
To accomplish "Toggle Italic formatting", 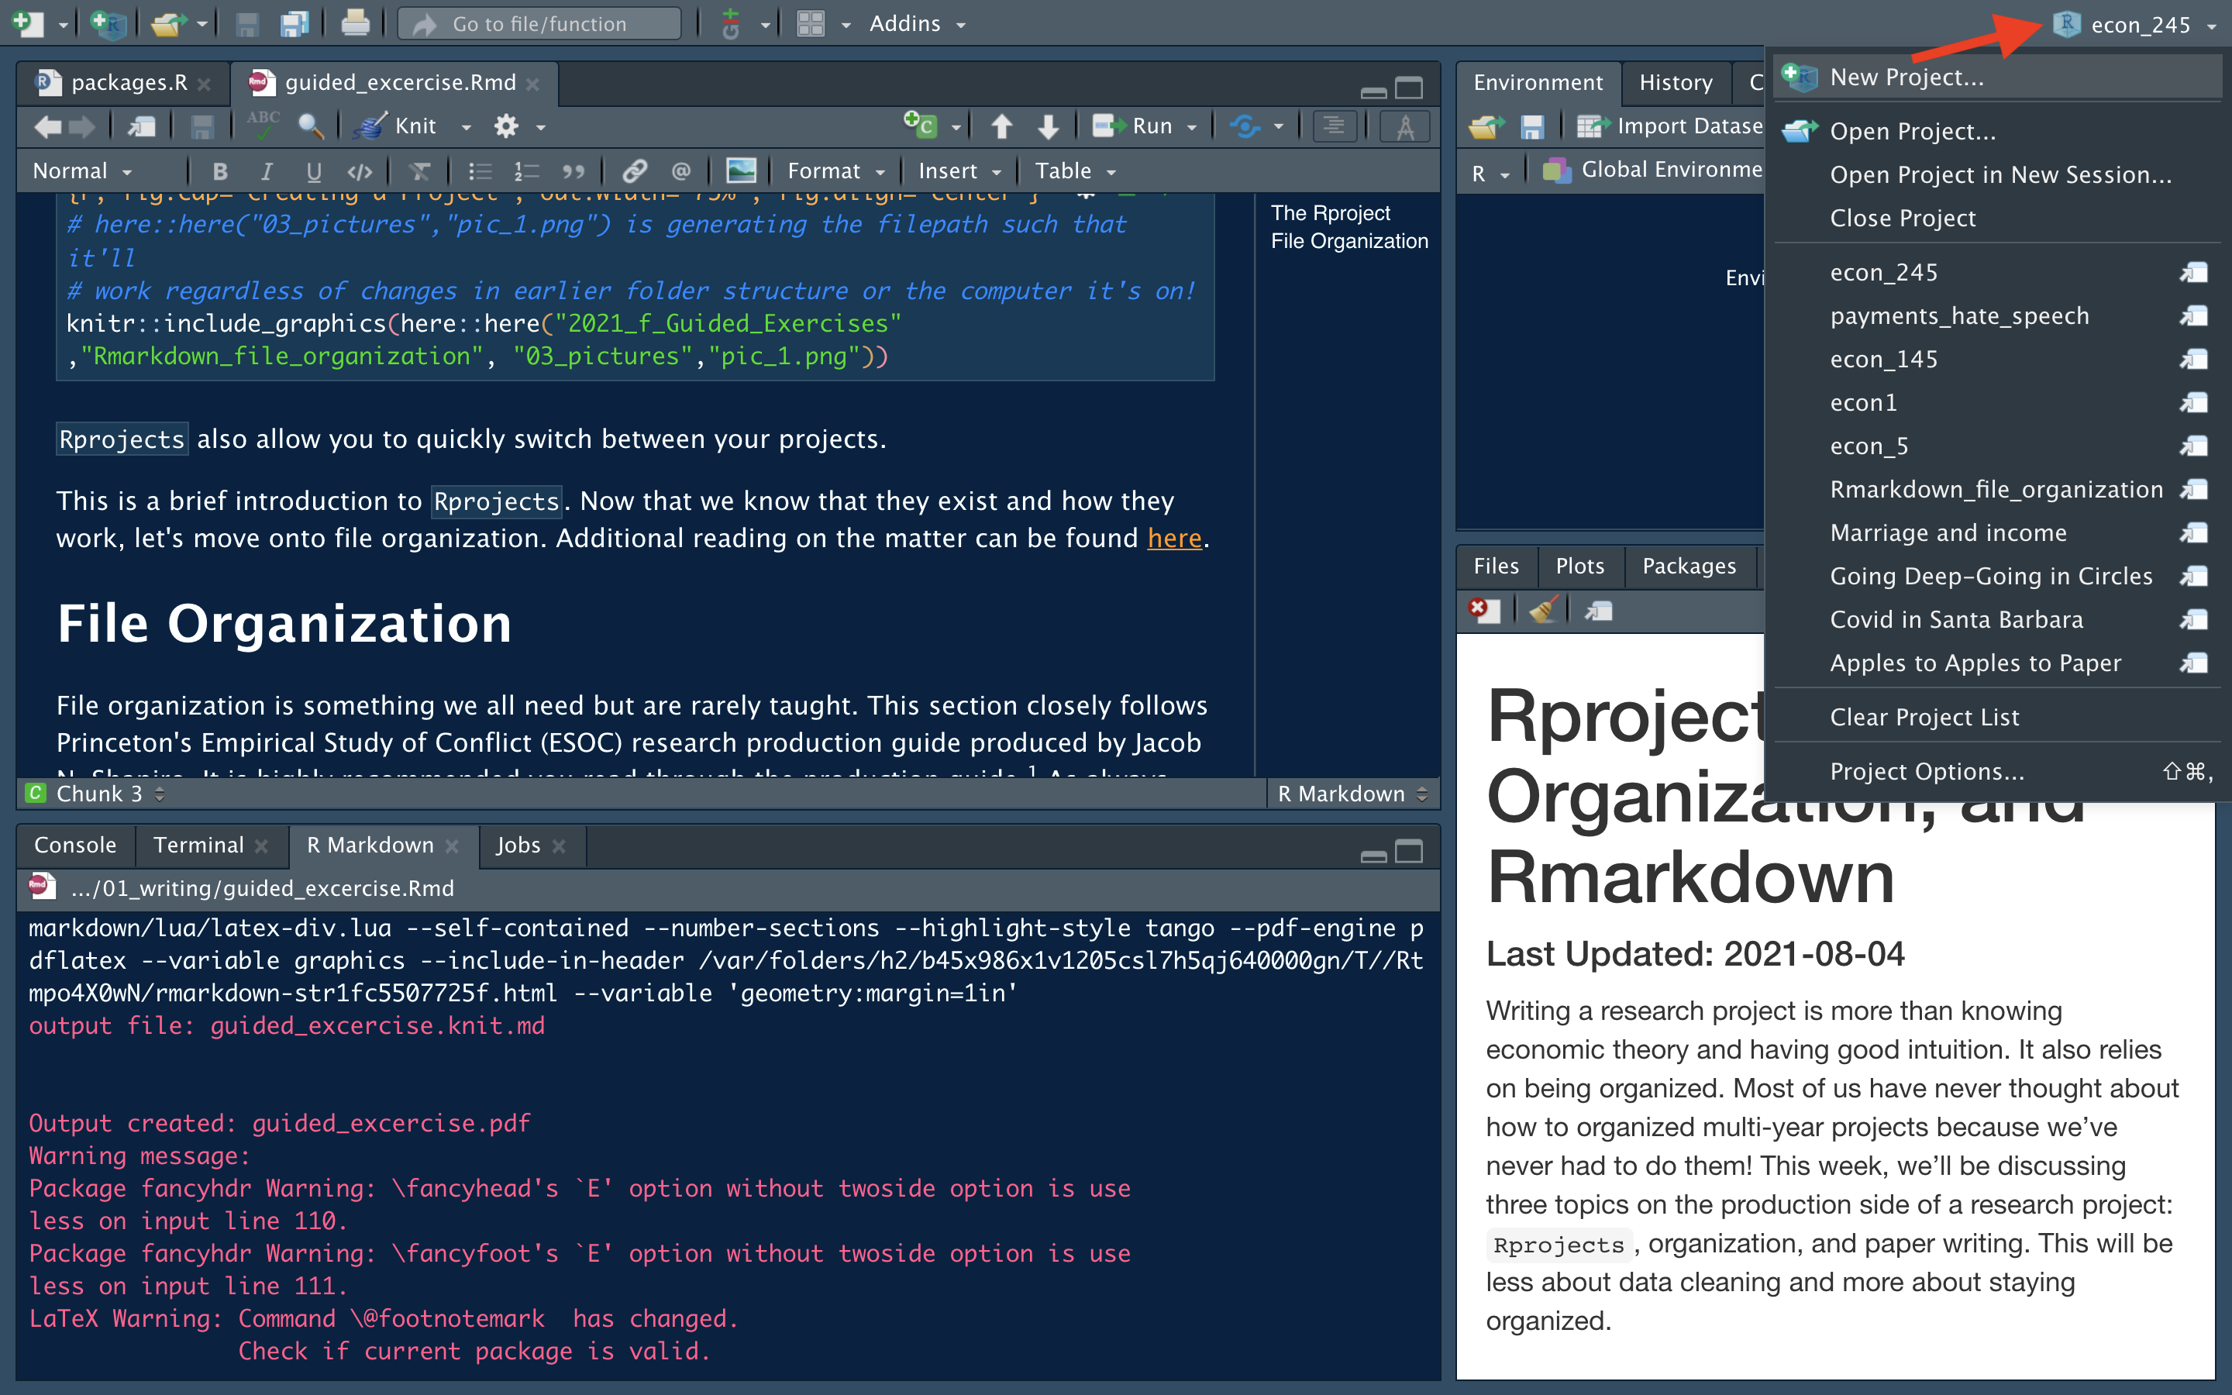I will pyautogui.click(x=267, y=171).
